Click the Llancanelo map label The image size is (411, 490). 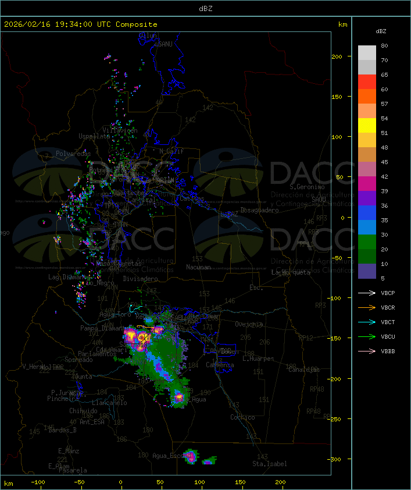(x=109, y=403)
